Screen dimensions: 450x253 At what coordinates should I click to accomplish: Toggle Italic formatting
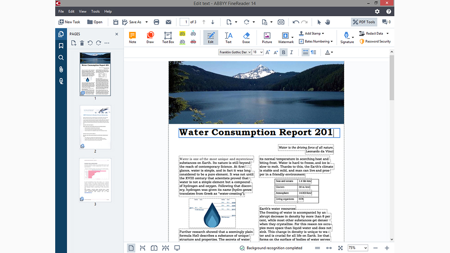point(292,52)
